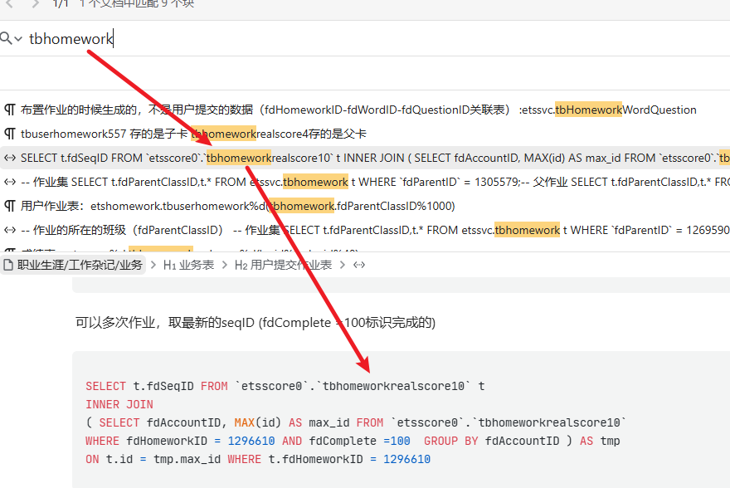Click paragraph 可以多次作业，取最新的seqID
This screenshot has height=488, width=730.
[x=255, y=323]
